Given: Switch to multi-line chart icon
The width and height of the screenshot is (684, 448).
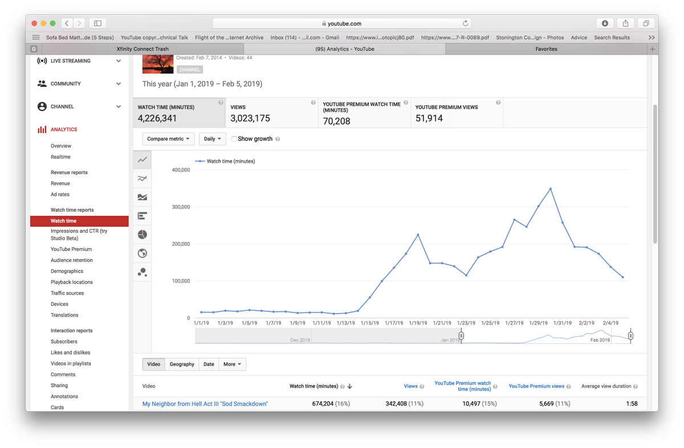Looking at the screenshot, I should click(x=142, y=179).
